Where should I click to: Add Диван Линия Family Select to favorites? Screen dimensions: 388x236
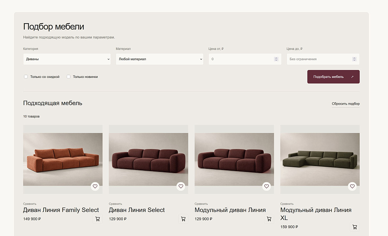95,186
